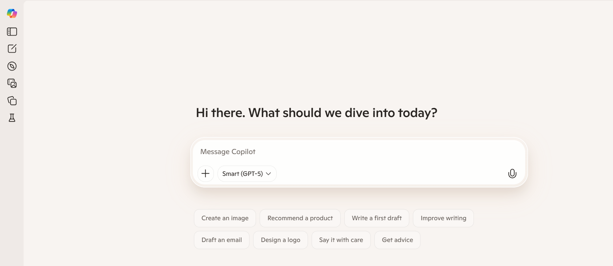Pick the Write a first draft chip
Screen dimensions: 613x266
[x=377, y=218]
